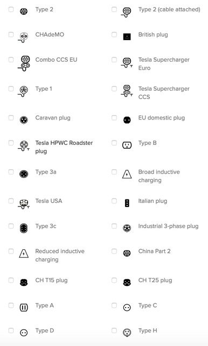Click the Tesla USA connector icon
Viewport: 208px width, 346px height.
(x=24, y=204)
